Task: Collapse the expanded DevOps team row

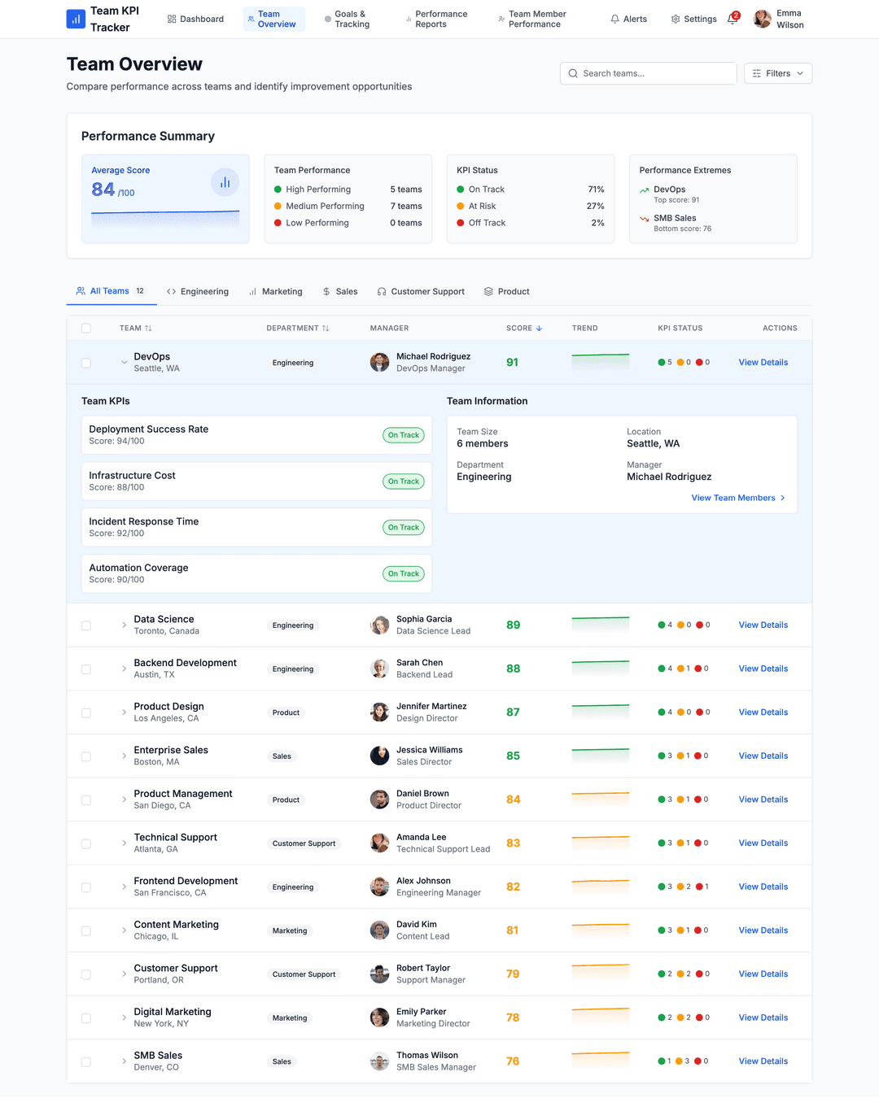Action: 124,363
